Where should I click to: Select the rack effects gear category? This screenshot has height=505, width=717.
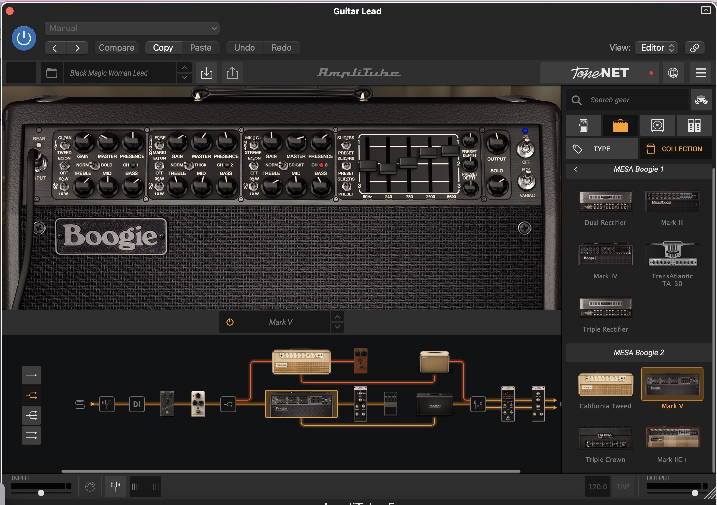coord(694,125)
